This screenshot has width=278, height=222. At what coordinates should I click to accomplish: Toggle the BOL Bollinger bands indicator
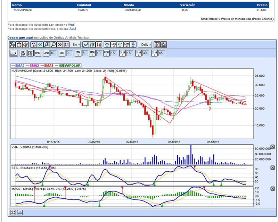click(62, 53)
